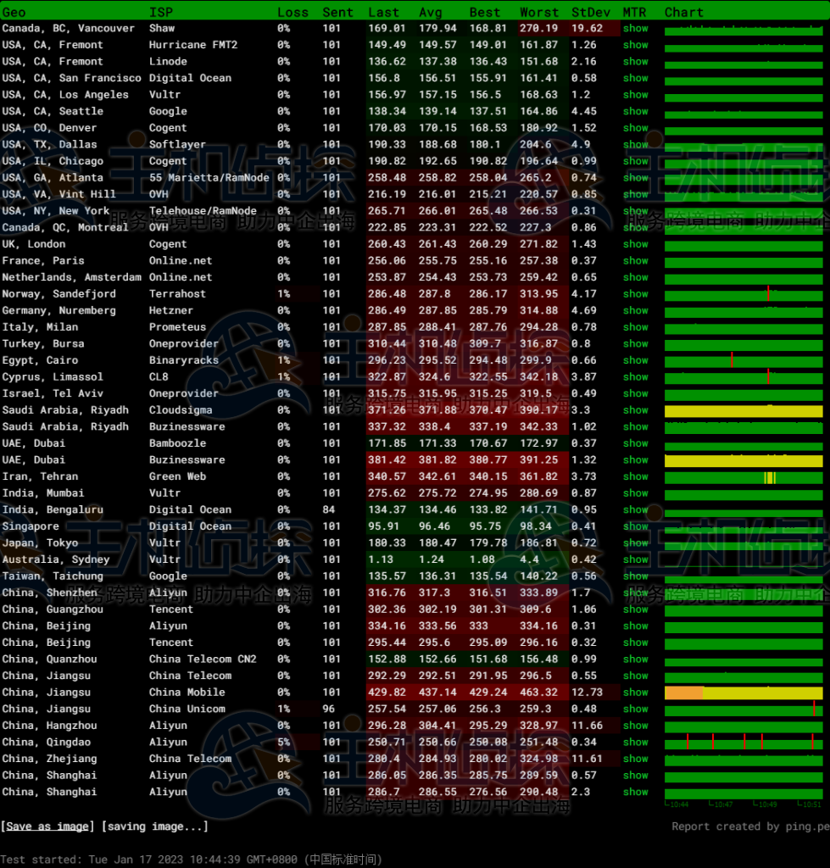The width and height of the screenshot is (830, 868).
Task: Select 'Israel, Tel Aviv' geo cell
Action: pyautogui.click(x=53, y=393)
